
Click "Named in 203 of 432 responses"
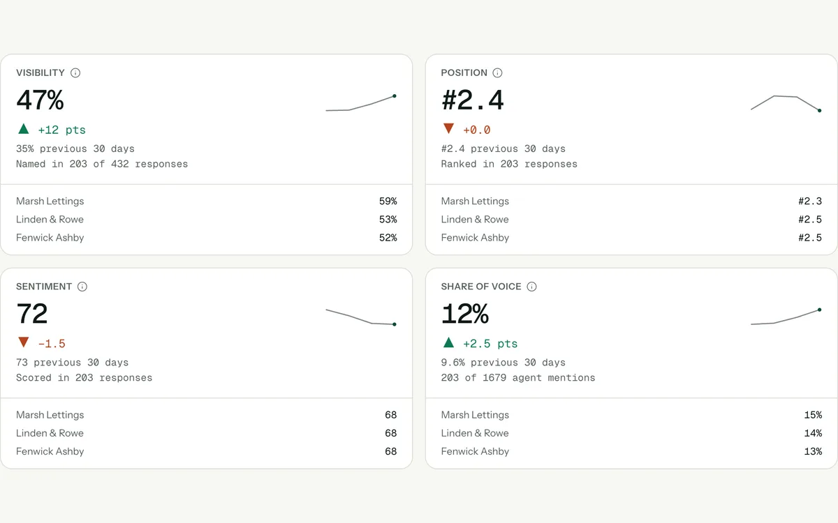click(x=102, y=164)
